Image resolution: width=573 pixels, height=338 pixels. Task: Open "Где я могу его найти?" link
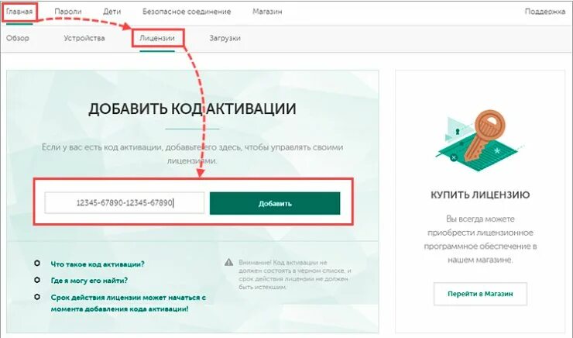[x=89, y=281]
